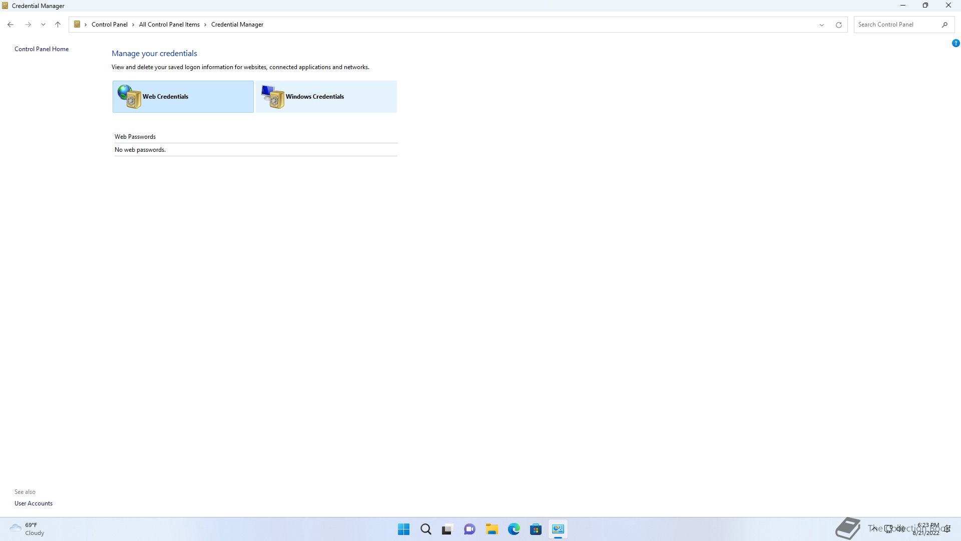Go back using the back arrow
The width and height of the screenshot is (961, 541).
(11, 25)
